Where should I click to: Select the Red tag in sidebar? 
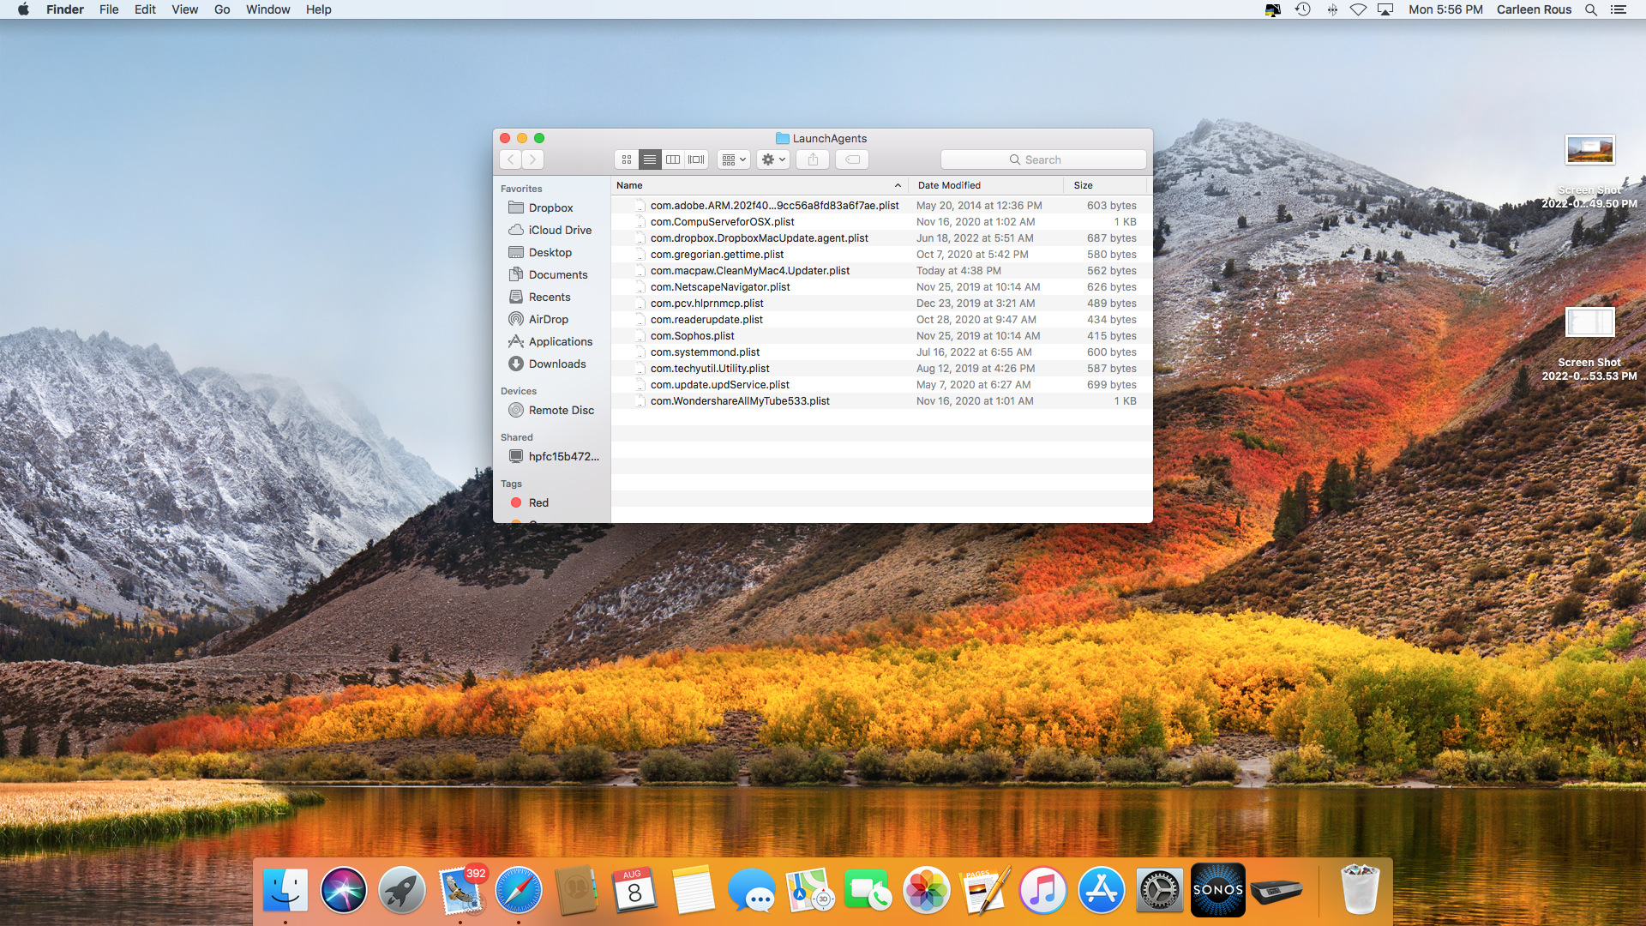point(538,502)
